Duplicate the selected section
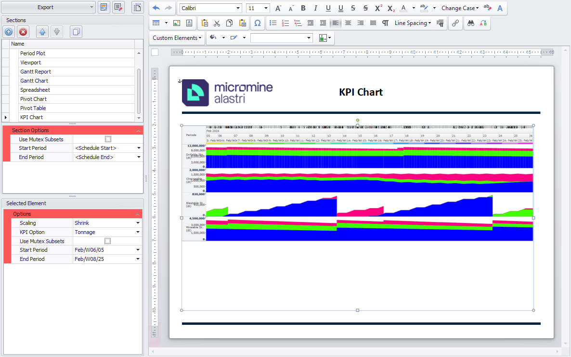 [76, 32]
